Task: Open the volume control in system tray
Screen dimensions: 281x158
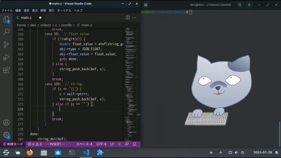Action: [x=236, y=153]
